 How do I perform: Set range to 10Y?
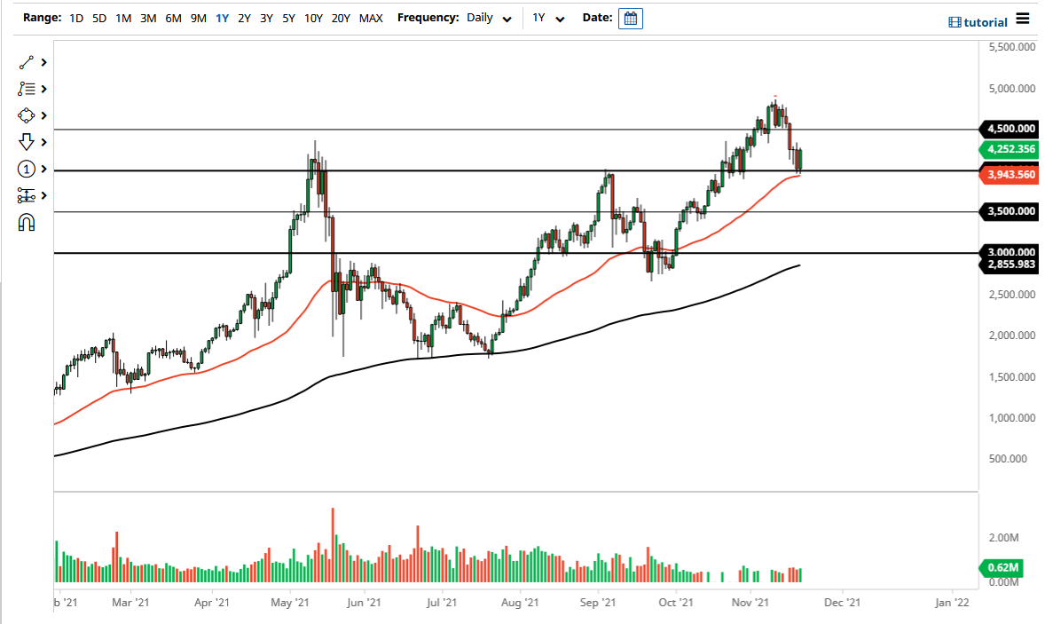313,19
